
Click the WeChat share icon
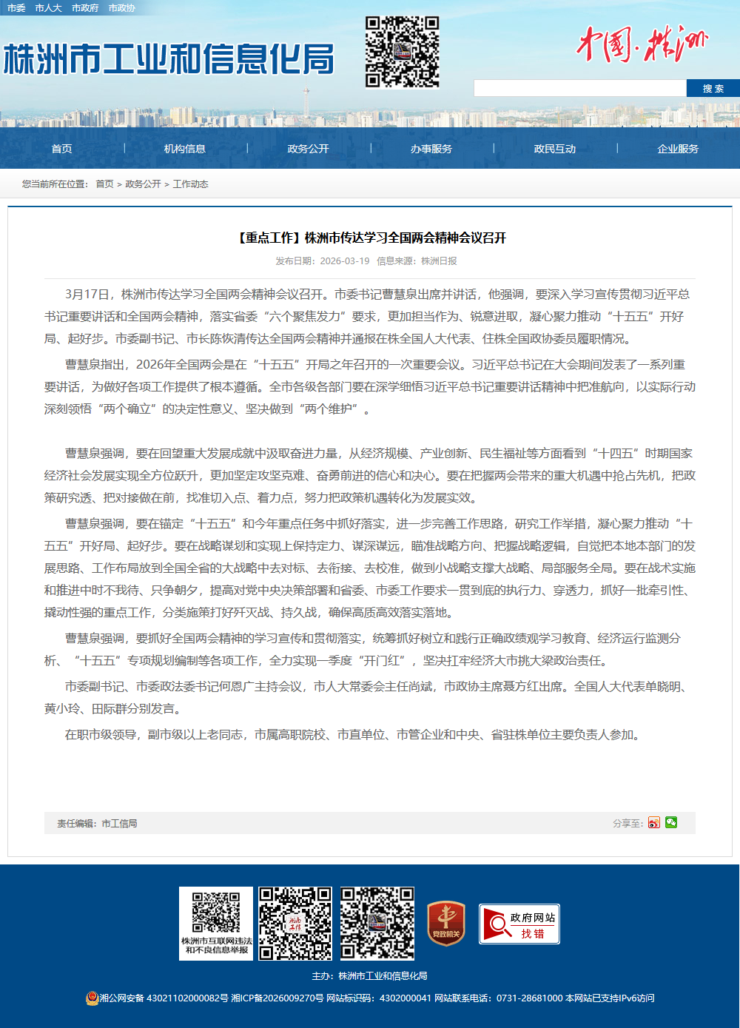[671, 822]
